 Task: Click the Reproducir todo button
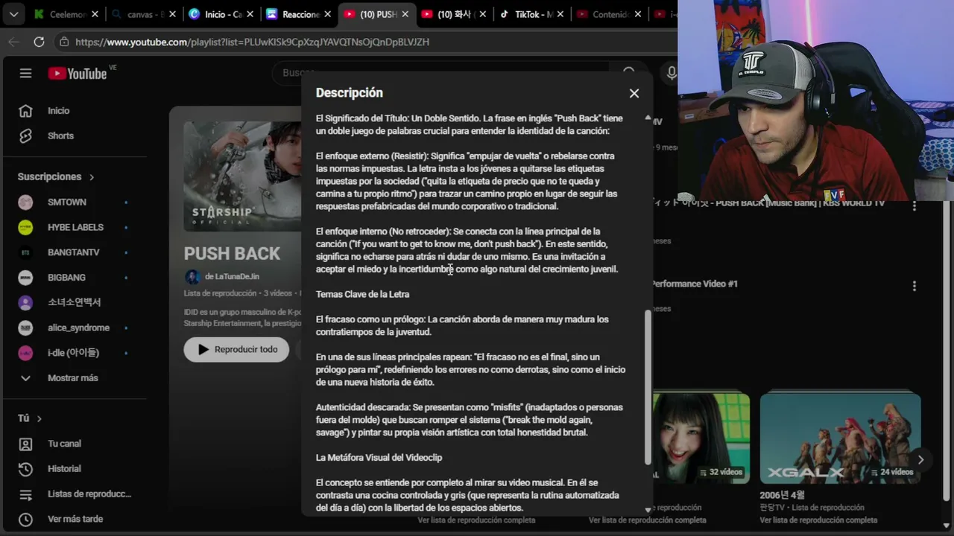[x=236, y=349]
